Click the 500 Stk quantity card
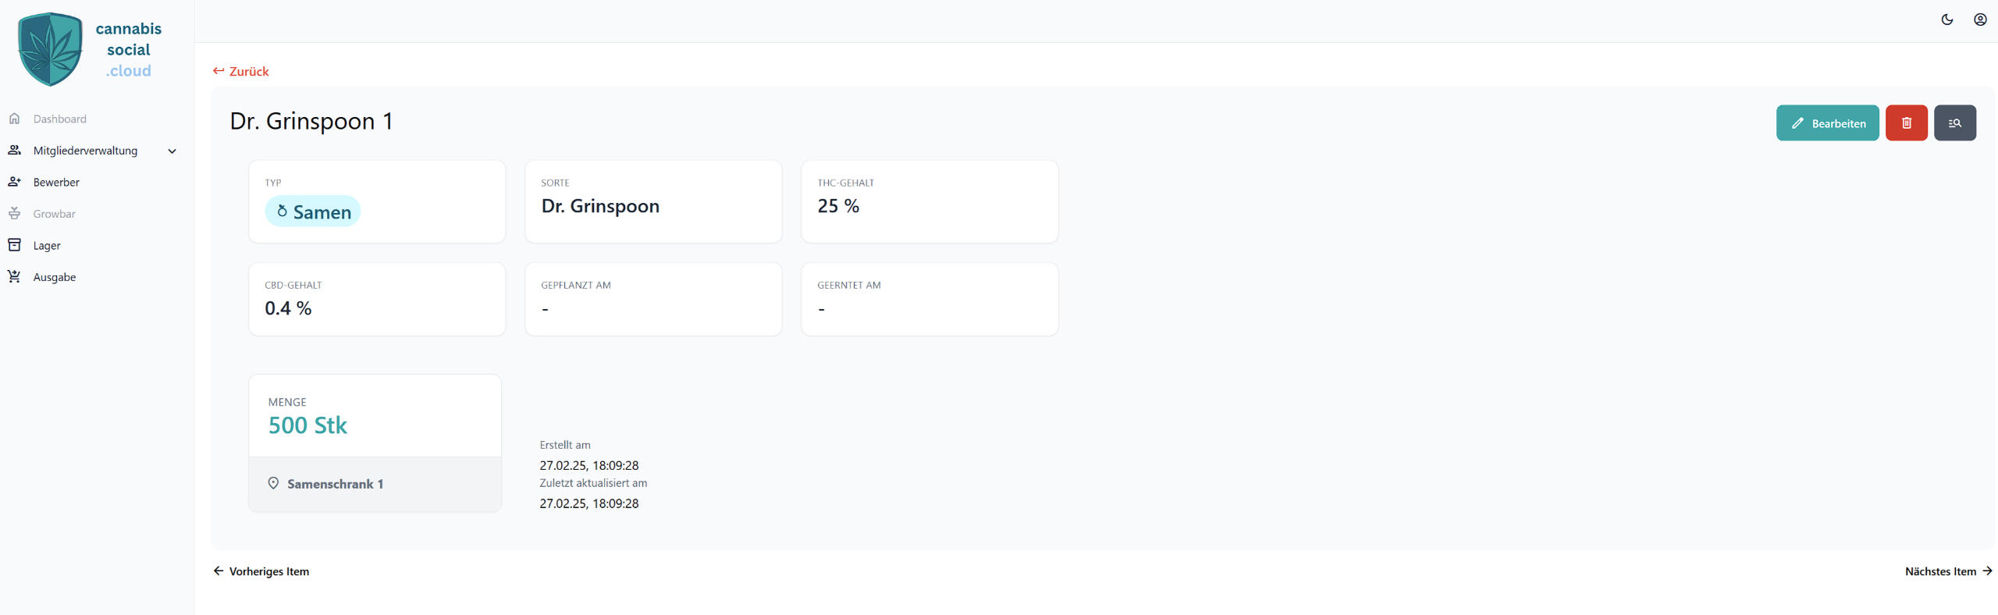Image resolution: width=1998 pixels, height=615 pixels. pos(375,416)
